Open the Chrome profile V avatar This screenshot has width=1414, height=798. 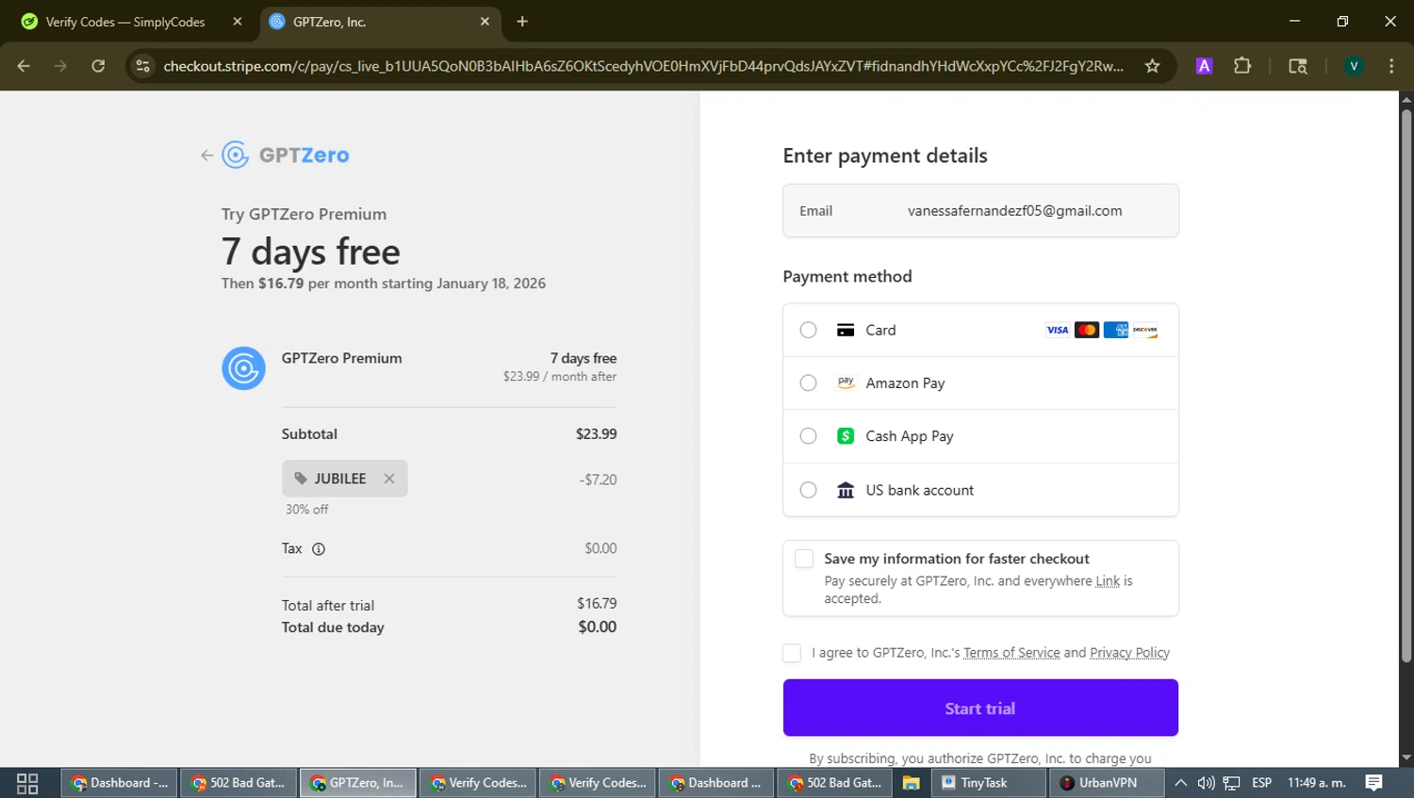coord(1354,66)
